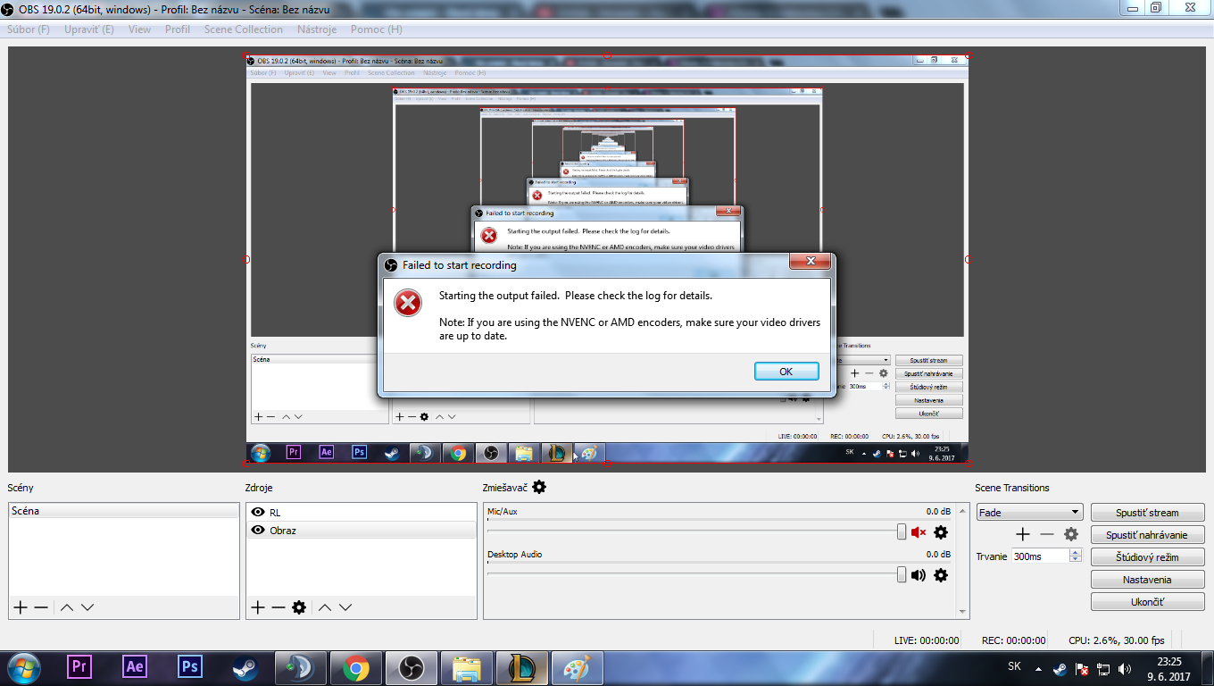Remove the selected scene with minus icon
The height and width of the screenshot is (686, 1214).
tap(41, 607)
